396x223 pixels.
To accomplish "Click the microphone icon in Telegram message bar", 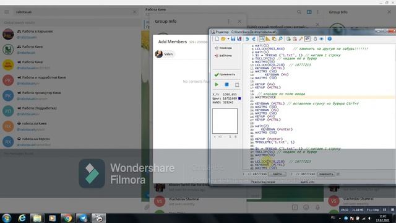I will [x=317, y=208].
